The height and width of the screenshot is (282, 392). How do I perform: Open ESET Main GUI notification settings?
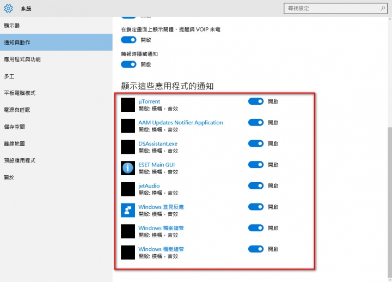point(156,165)
